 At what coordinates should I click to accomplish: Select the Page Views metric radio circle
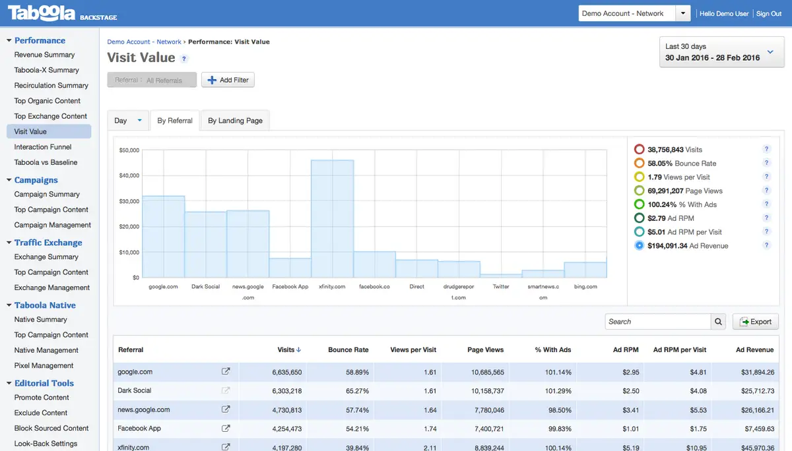639,191
